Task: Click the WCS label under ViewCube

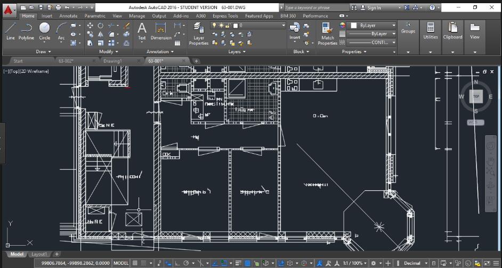Action: [x=475, y=122]
